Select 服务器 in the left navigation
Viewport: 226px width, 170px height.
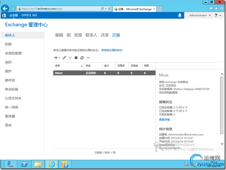10,116
